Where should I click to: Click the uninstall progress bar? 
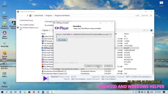point(84,37)
